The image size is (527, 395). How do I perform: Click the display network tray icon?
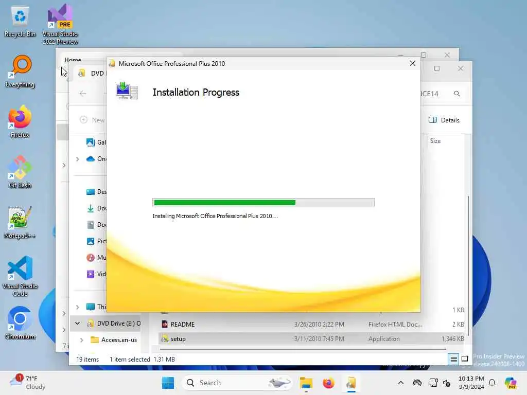(433, 383)
